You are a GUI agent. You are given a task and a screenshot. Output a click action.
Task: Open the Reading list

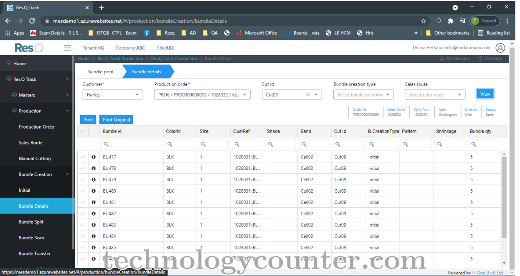(494, 33)
